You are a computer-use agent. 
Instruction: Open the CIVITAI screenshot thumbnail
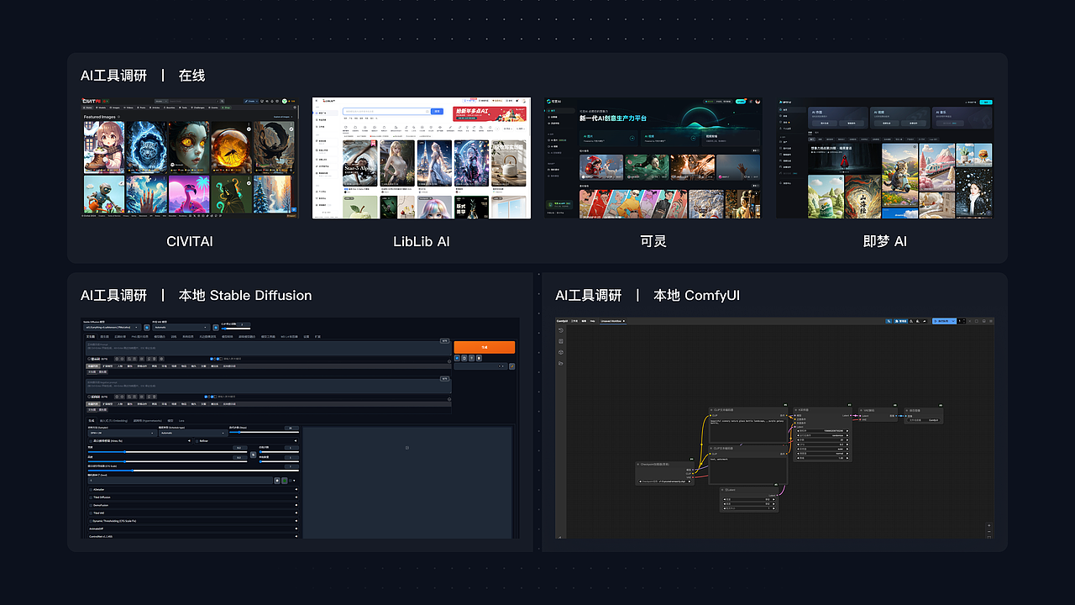tap(190, 158)
